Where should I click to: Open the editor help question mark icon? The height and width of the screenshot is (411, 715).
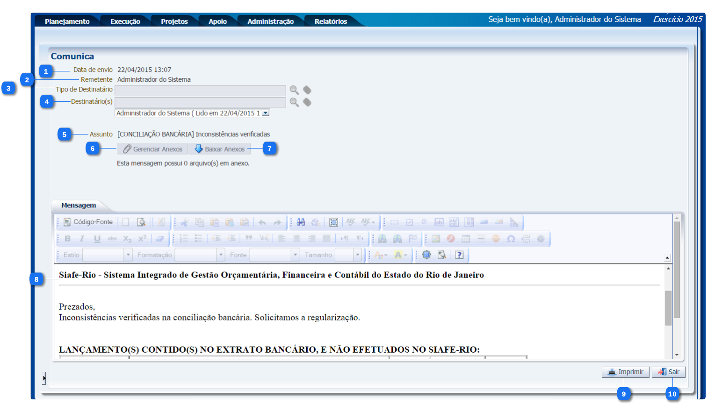[459, 255]
